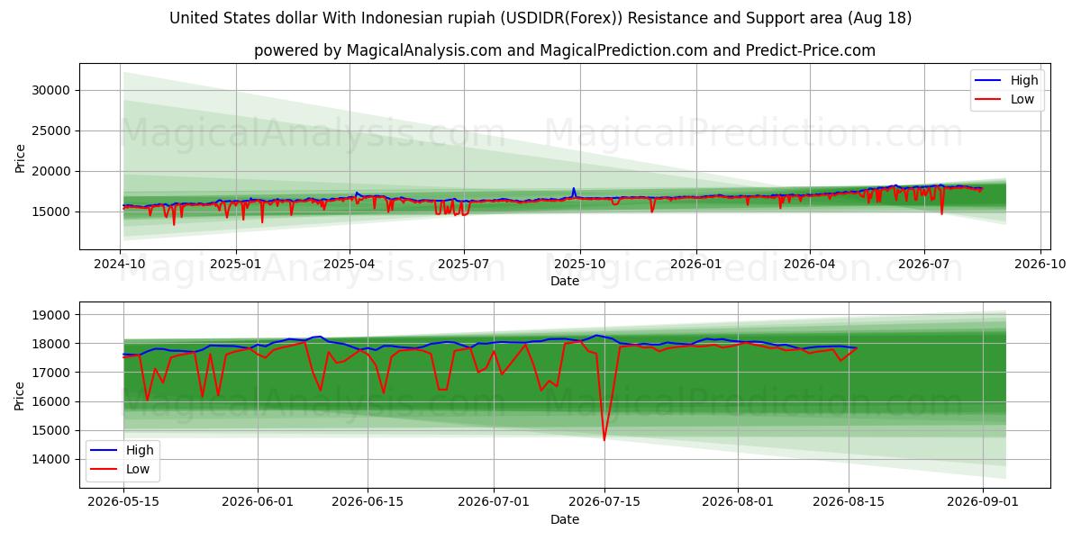Click the 2026-01 date tick label
Screen dimensions: 1081x540
[x=695, y=265]
